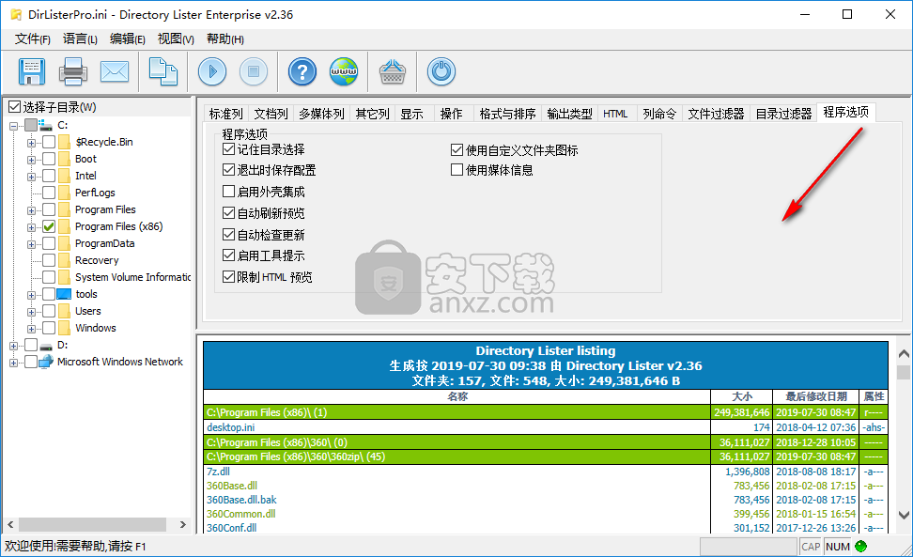Expand the Windows folder node

pos(31,328)
